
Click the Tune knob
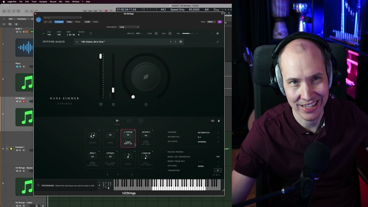[156, 33]
